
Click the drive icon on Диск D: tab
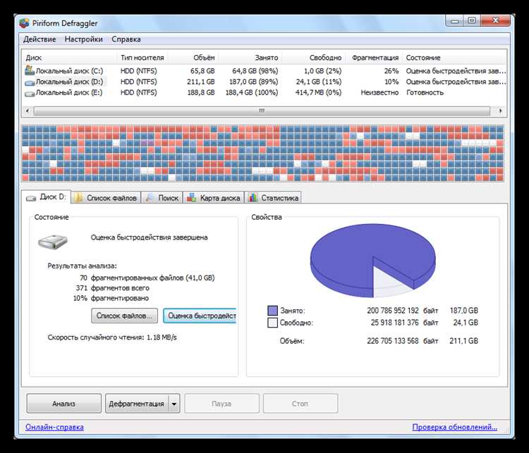(31, 197)
